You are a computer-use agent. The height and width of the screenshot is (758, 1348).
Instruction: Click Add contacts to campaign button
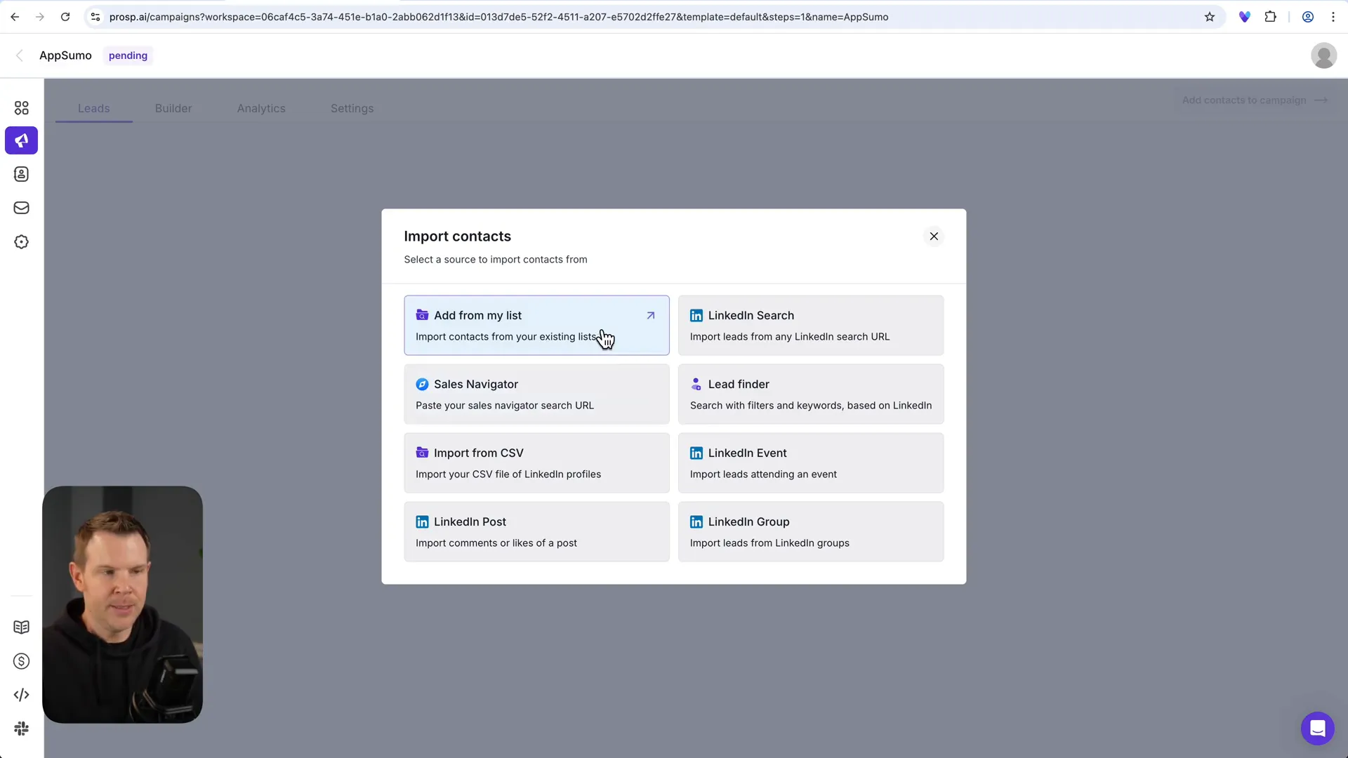click(x=1255, y=100)
